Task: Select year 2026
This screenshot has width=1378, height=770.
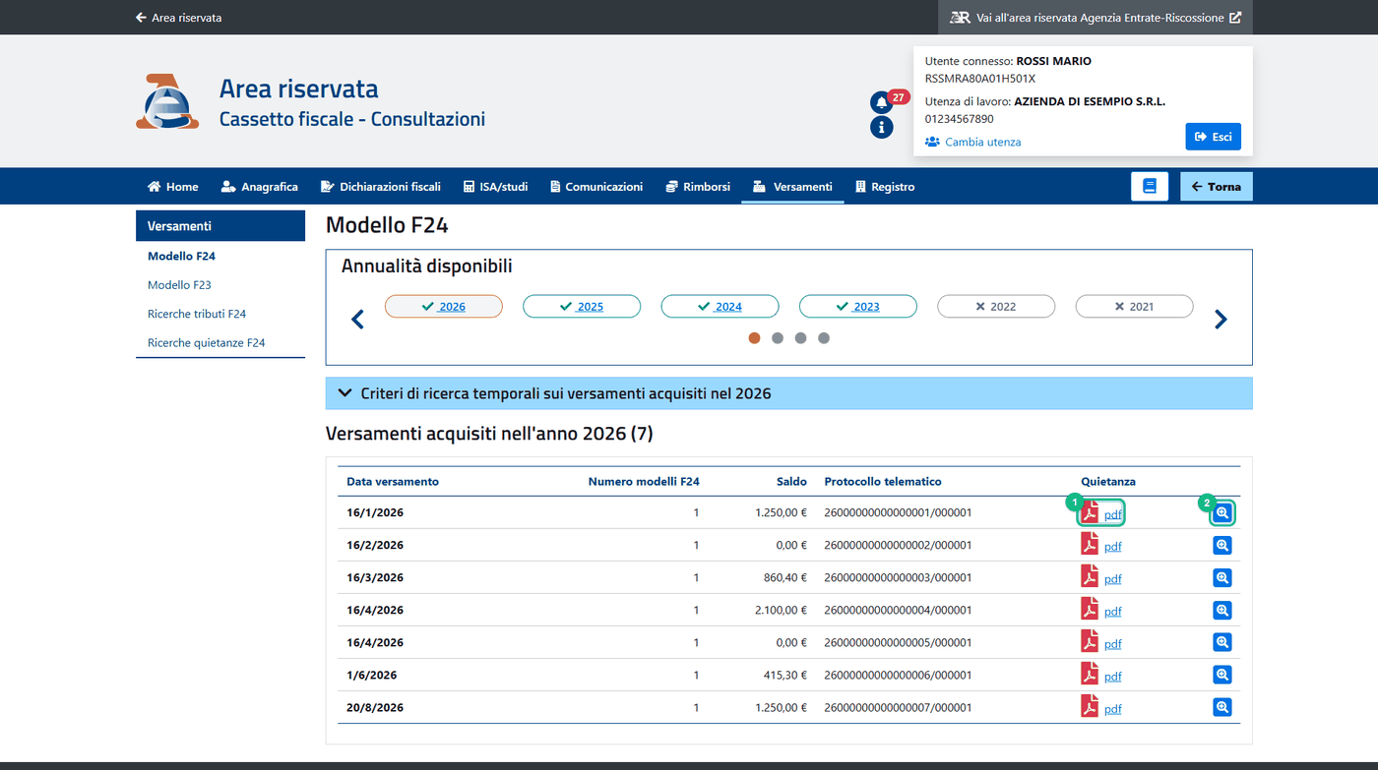Action: click(443, 307)
